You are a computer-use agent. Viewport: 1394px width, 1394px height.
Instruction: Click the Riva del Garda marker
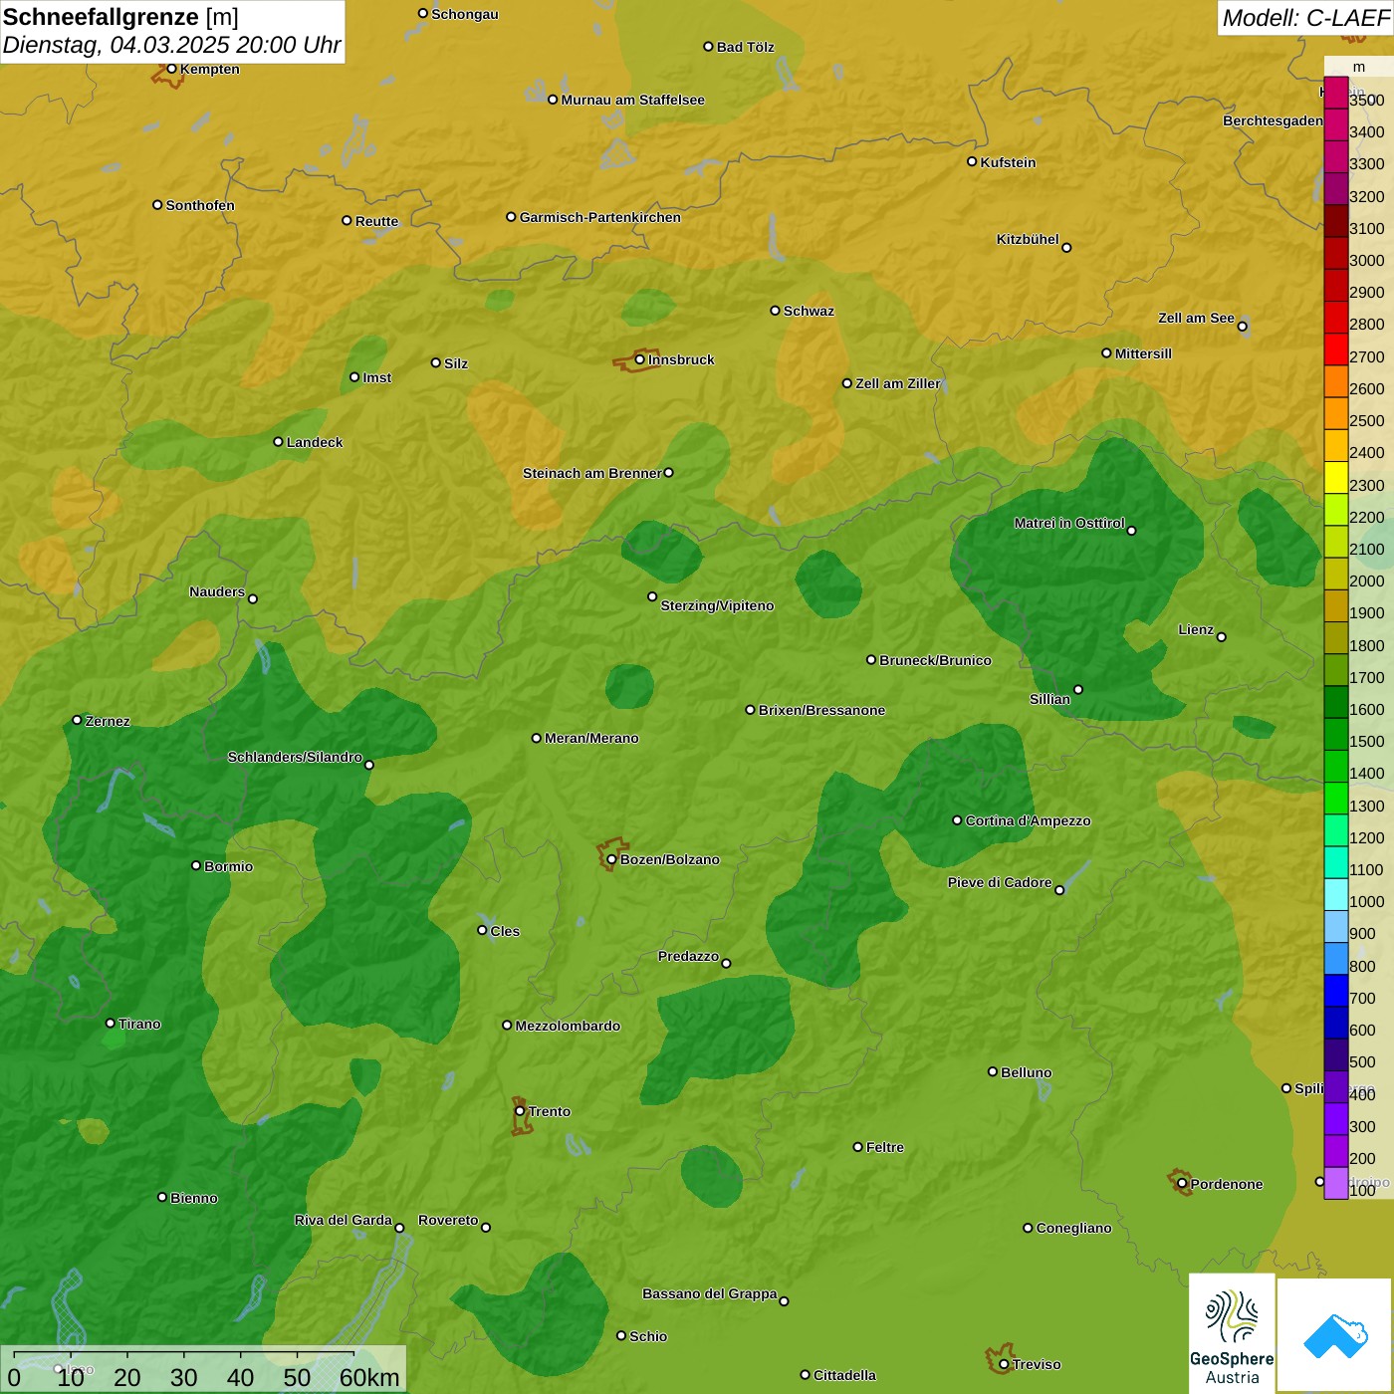pyautogui.click(x=399, y=1228)
